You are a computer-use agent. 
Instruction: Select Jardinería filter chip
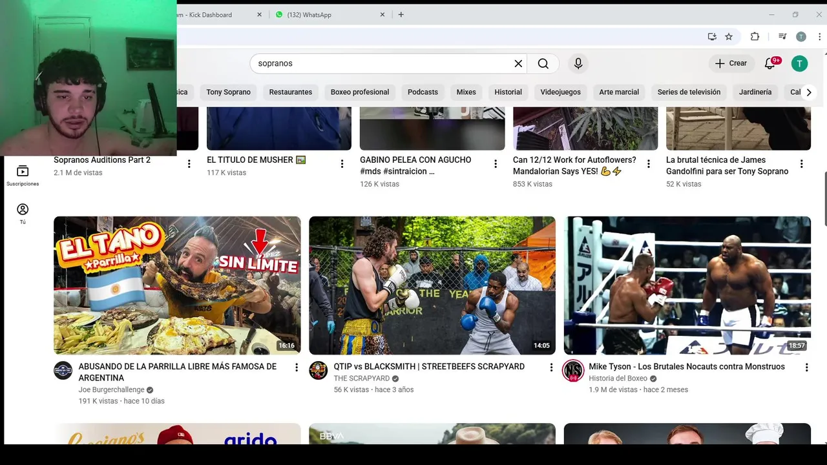click(x=755, y=92)
